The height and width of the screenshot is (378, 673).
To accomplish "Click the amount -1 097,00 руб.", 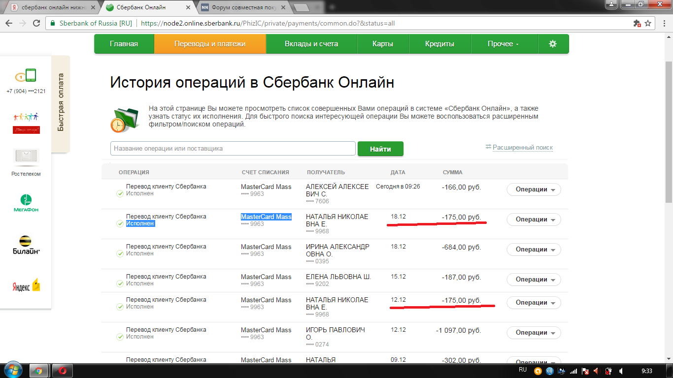I will 459,330.
